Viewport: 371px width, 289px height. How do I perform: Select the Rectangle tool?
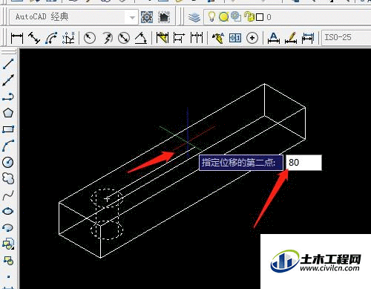click(8, 129)
